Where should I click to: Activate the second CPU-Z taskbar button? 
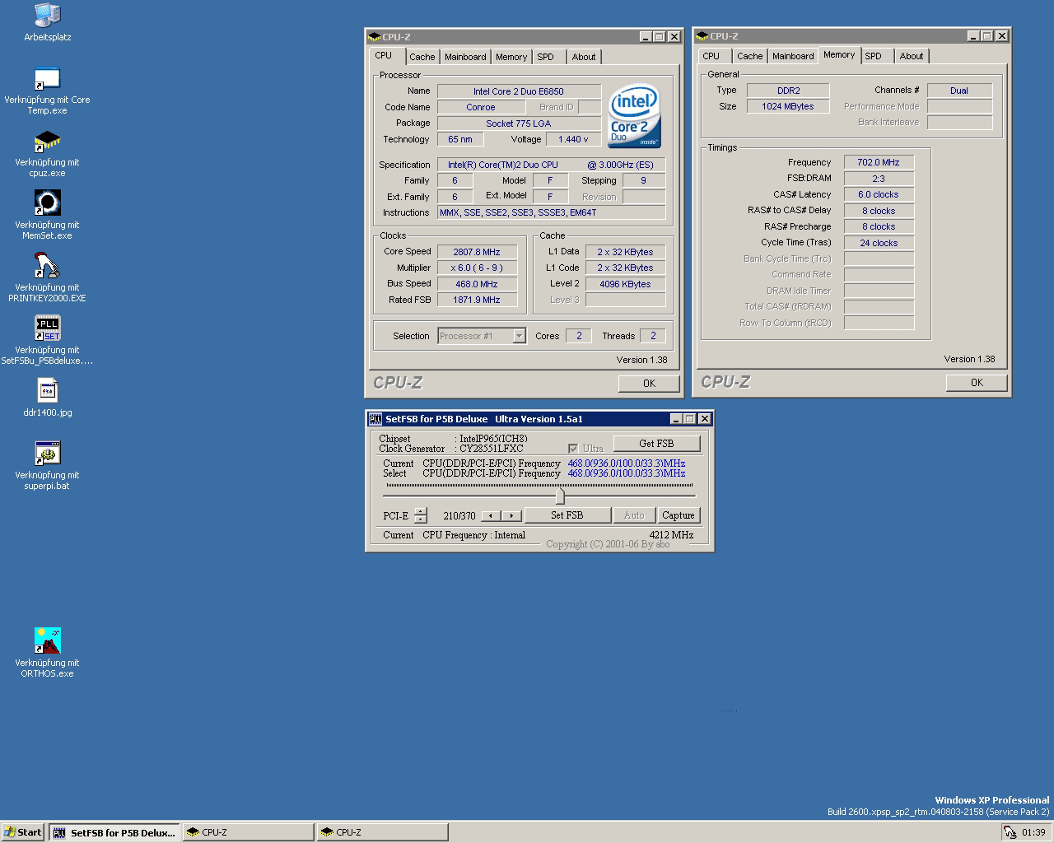coord(382,832)
